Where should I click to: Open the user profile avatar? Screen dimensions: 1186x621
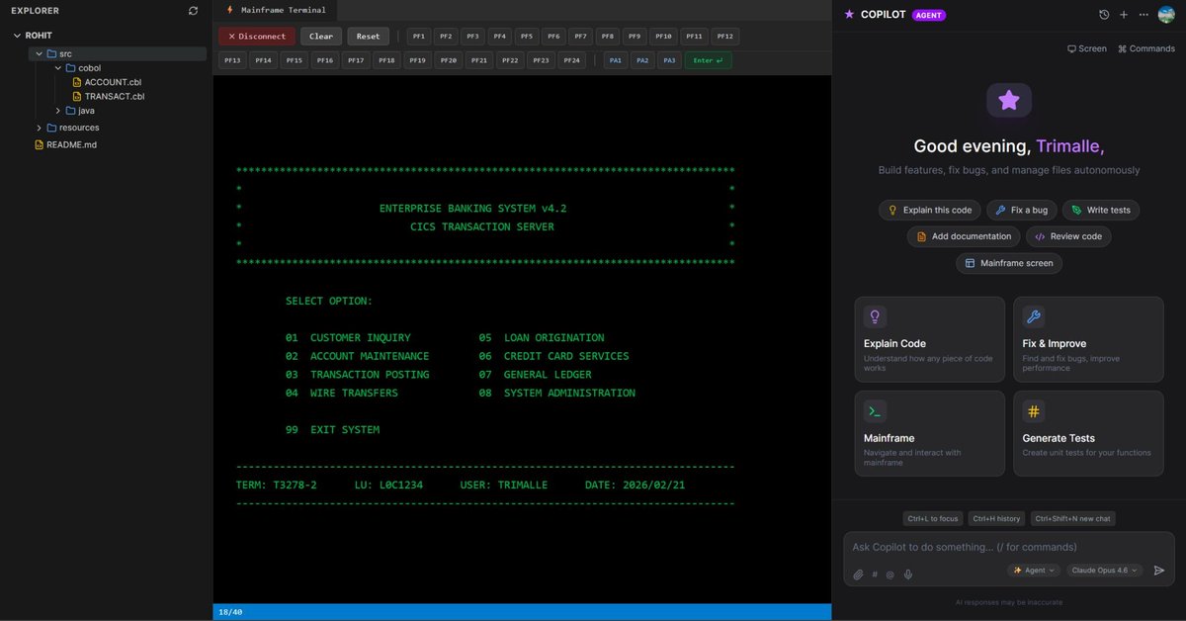[x=1166, y=15]
